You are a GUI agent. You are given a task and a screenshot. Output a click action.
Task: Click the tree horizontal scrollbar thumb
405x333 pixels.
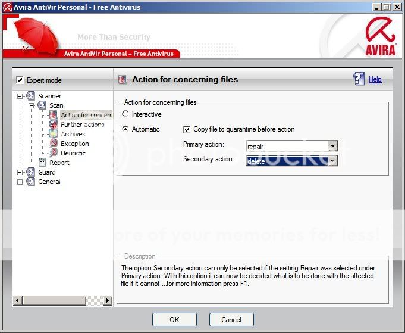pos(54,301)
